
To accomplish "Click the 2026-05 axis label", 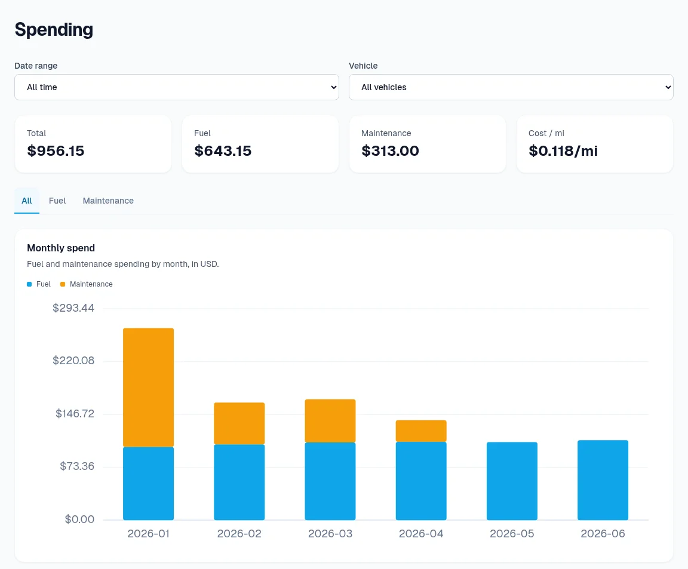I will click(x=512, y=533).
